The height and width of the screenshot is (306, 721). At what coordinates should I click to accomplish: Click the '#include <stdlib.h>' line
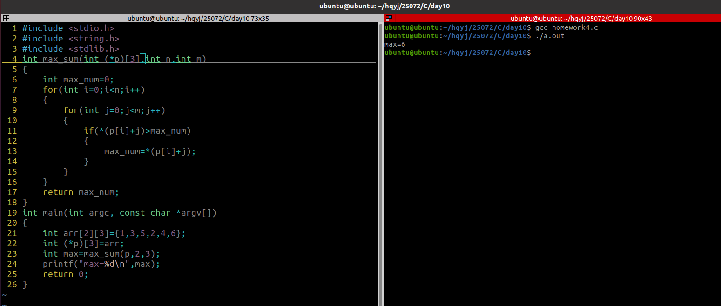71,49
